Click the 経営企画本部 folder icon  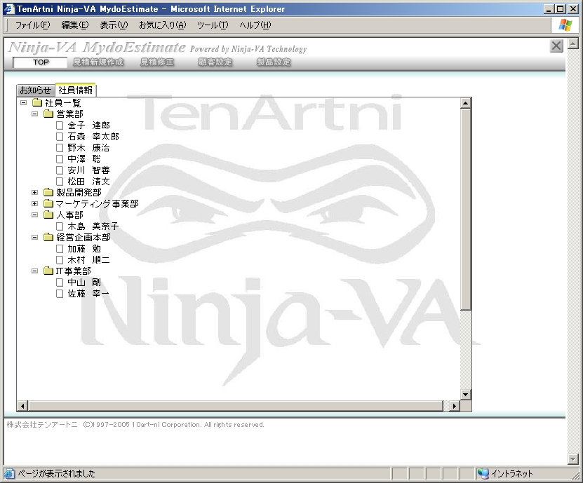[48, 237]
